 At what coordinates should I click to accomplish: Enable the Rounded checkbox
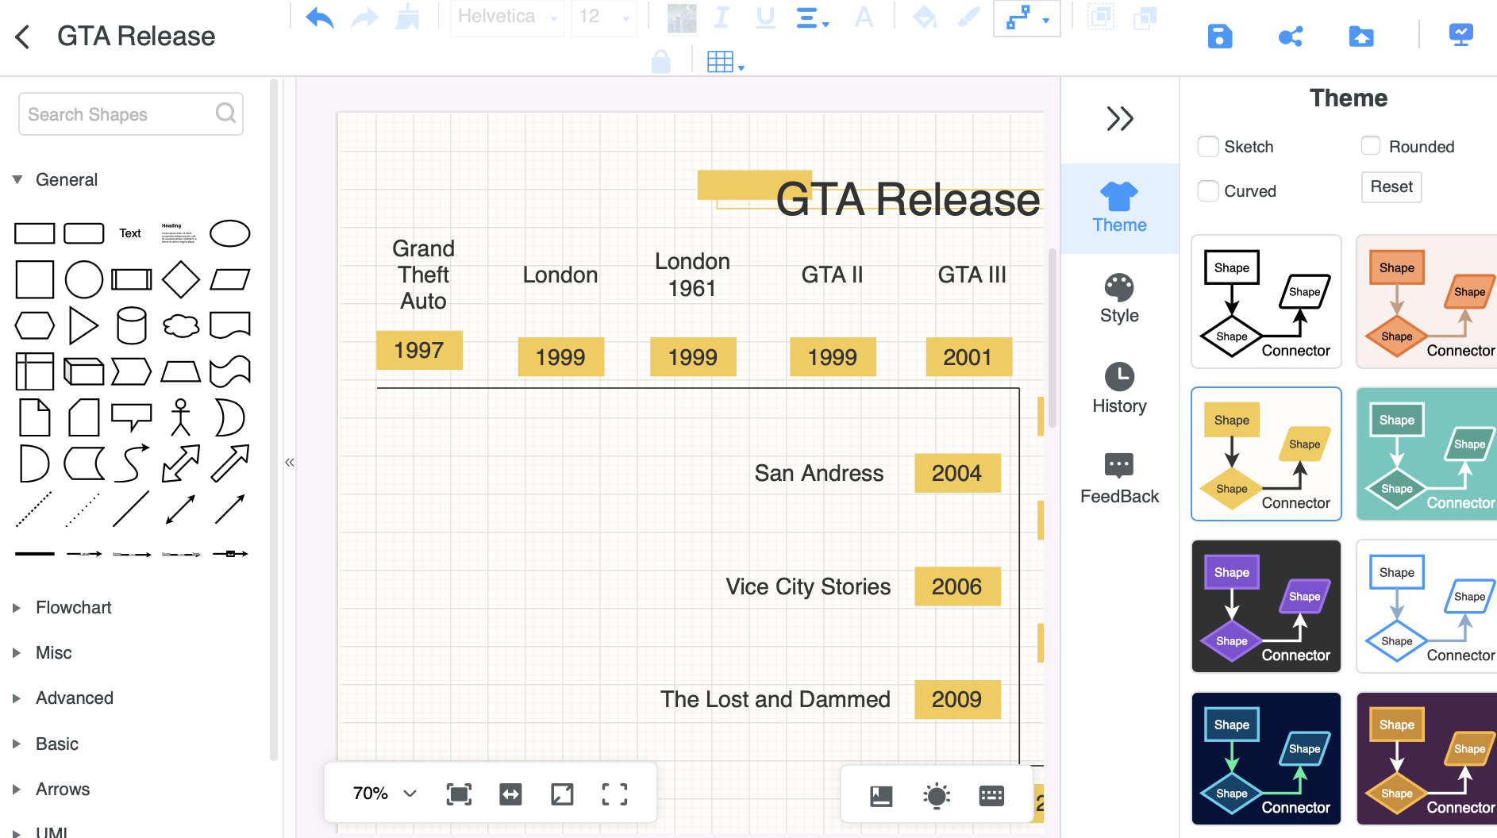1371,145
